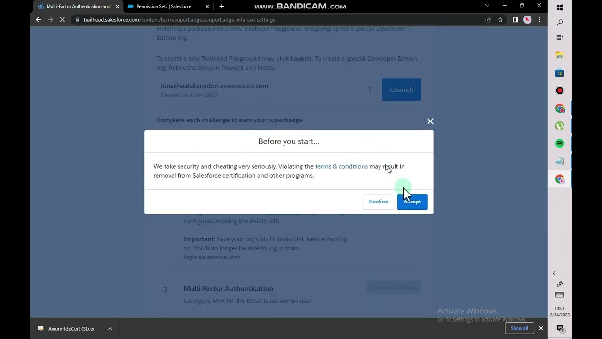Open the playground kebab menu beside Launch

pyautogui.click(x=370, y=89)
